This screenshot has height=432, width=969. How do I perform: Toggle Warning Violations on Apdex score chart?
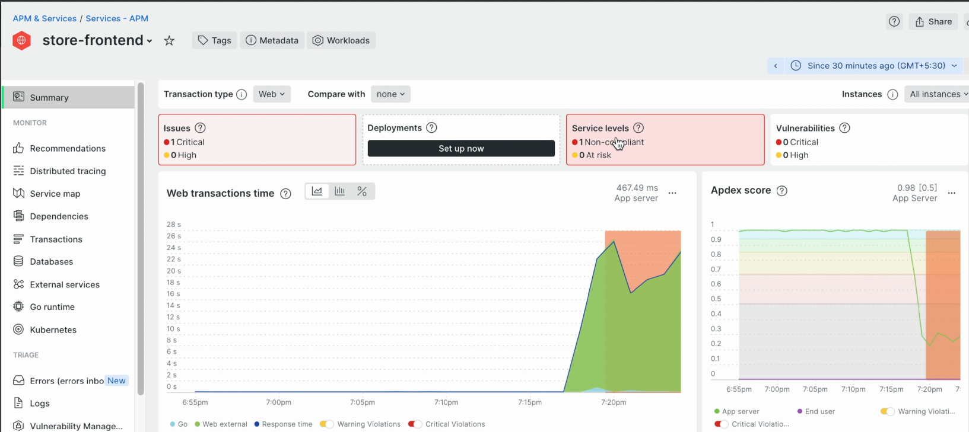coord(887,411)
